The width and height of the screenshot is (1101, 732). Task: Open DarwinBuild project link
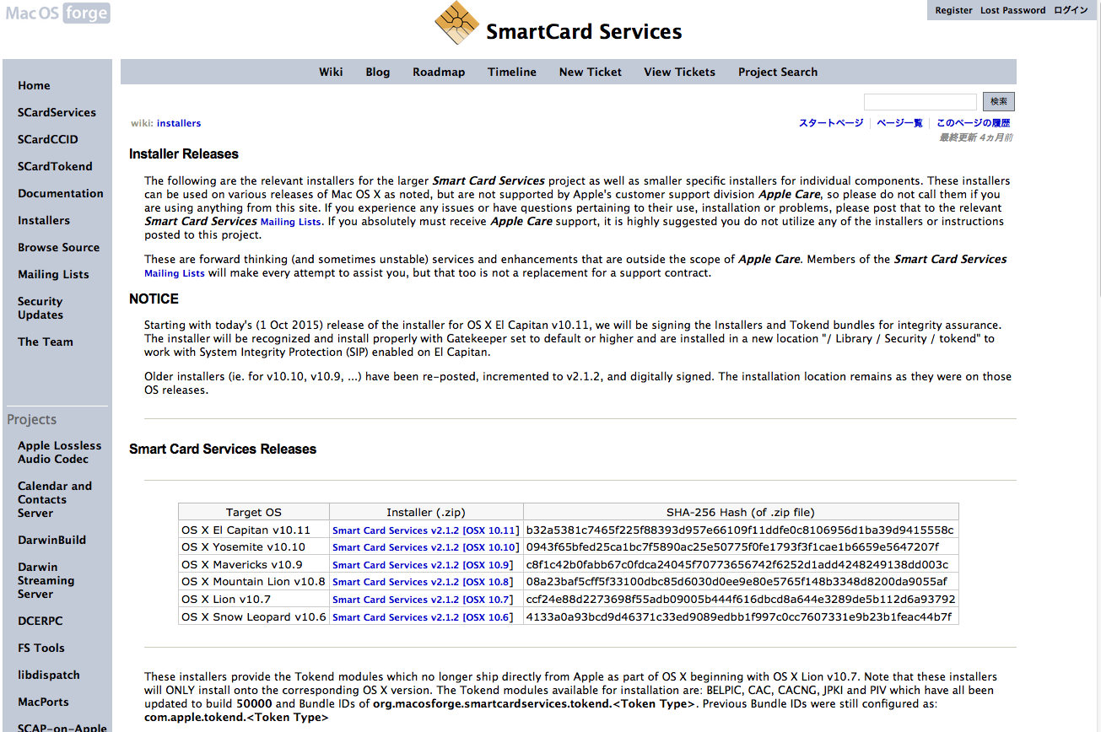click(51, 540)
